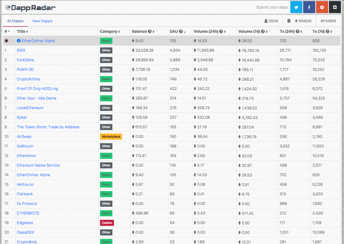
Task: Open the CryptoBots dapp link
Action: [x=27, y=242]
